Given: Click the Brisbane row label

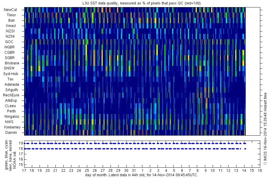Looking at the screenshot, I should click(x=12, y=63).
